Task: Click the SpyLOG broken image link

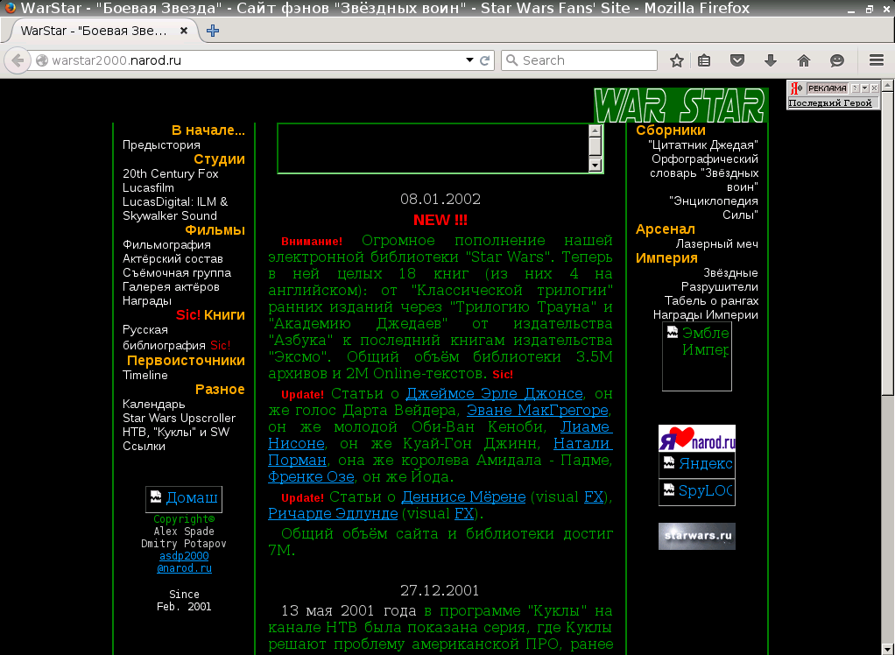Action: [697, 492]
